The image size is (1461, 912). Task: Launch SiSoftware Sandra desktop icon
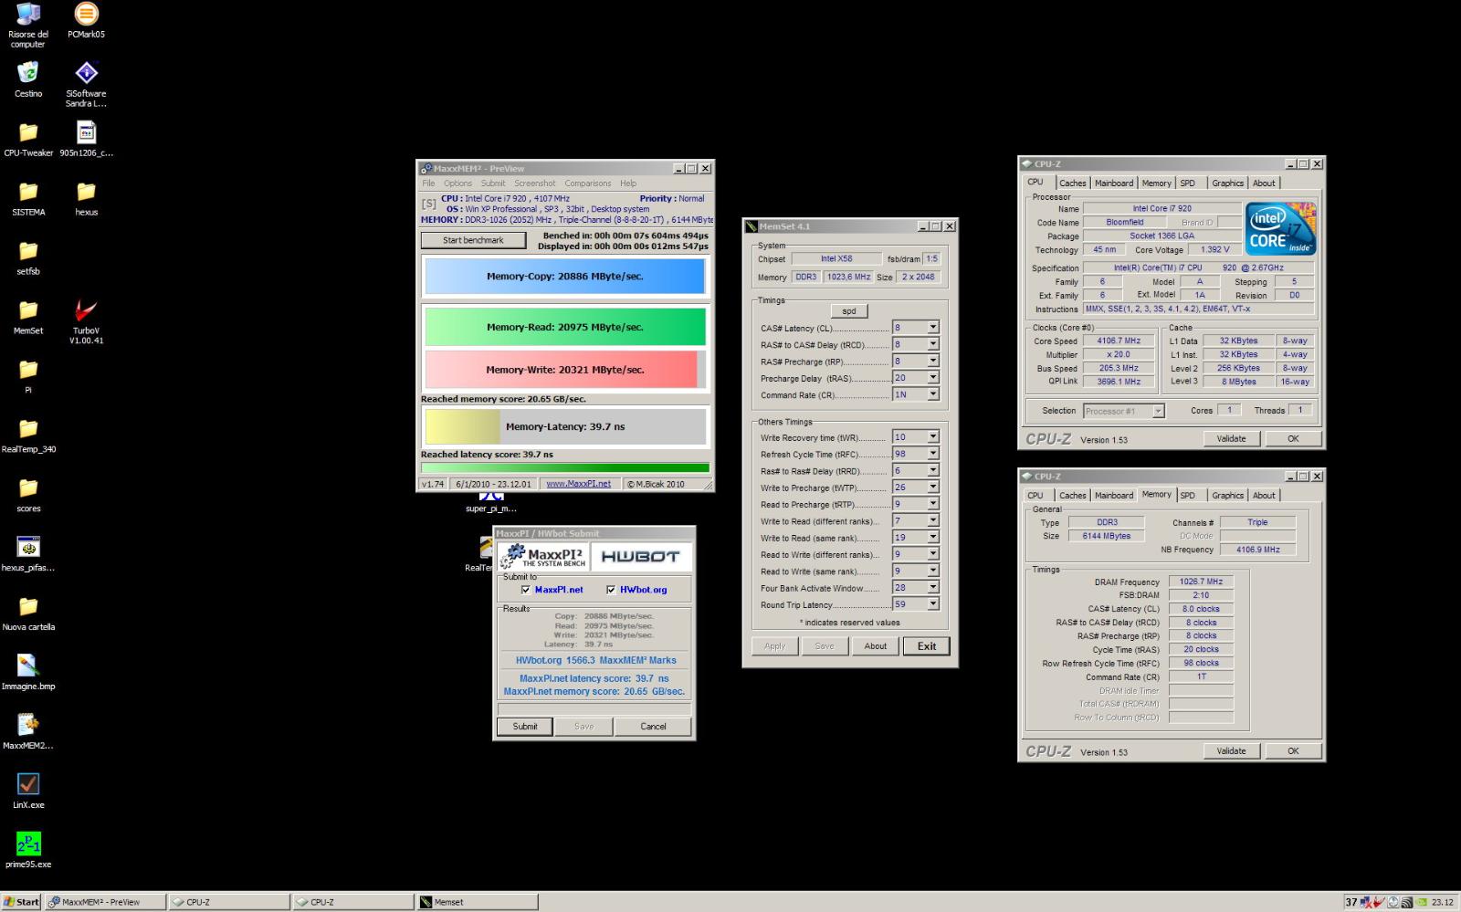[86, 84]
